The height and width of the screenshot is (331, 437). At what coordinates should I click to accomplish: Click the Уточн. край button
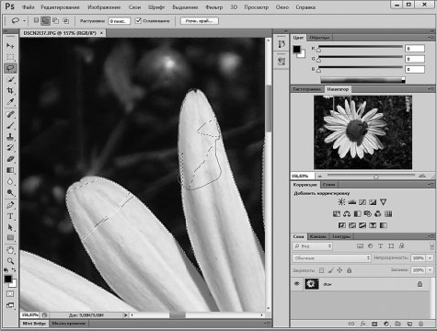200,21
